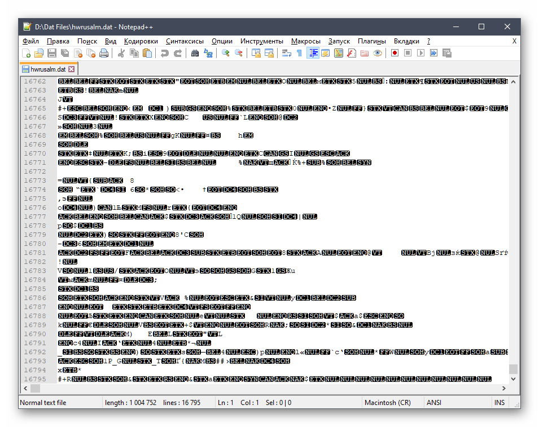Click the vertical scrollbar thumb
The height and width of the screenshot is (427, 539).
point(513,369)
